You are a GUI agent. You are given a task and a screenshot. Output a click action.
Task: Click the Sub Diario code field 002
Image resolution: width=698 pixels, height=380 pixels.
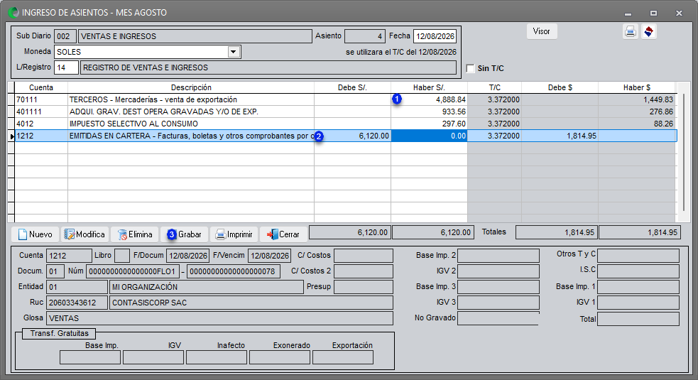(65, 36)
